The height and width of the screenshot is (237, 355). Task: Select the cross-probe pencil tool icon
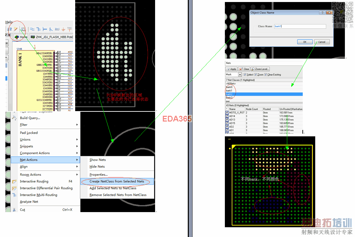point(16,29)
